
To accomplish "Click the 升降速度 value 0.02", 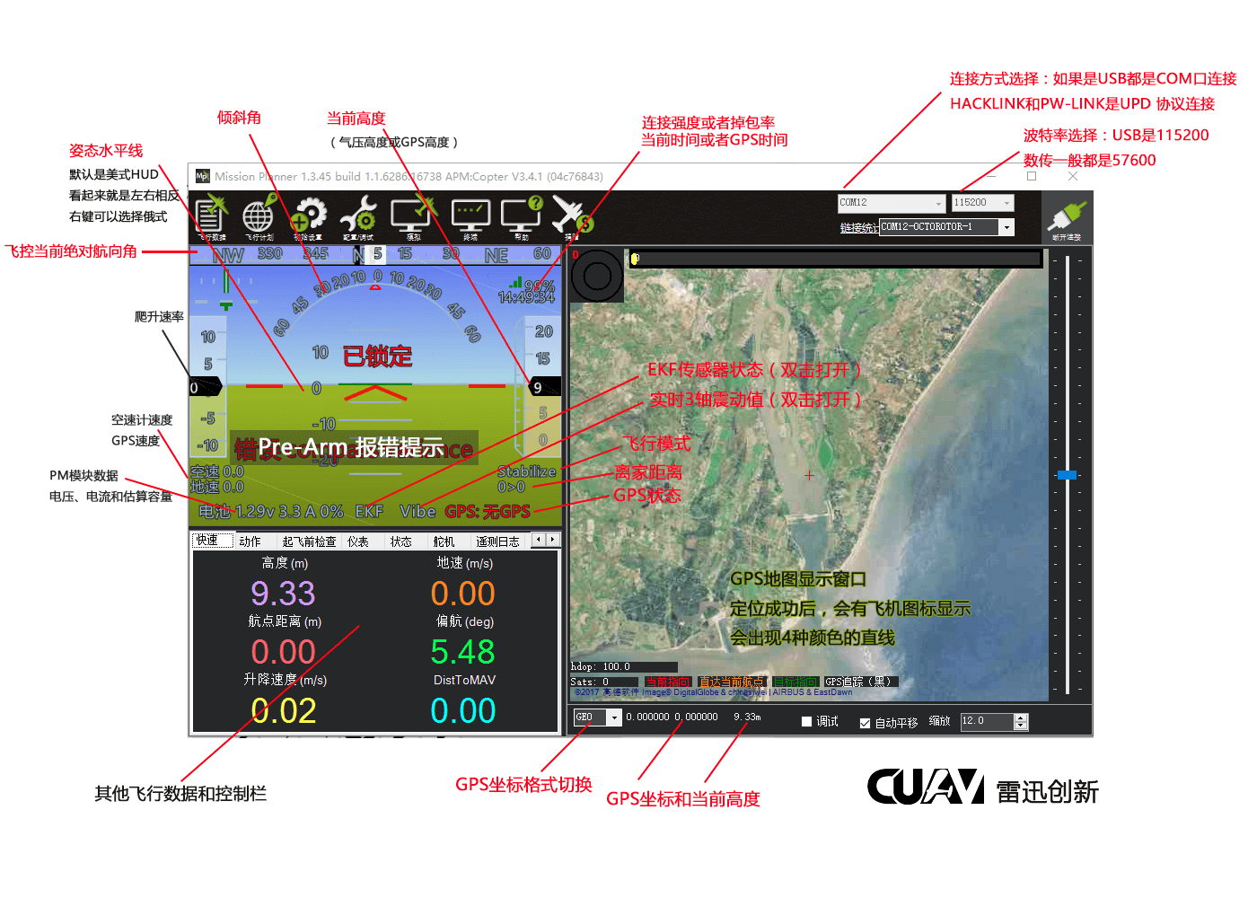I will tap(284, 711).
